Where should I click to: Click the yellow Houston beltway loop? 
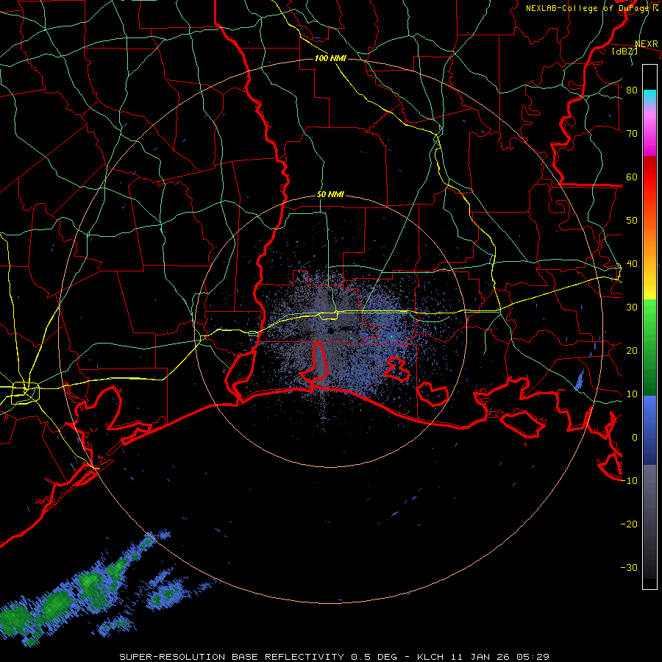pos(25,393)
